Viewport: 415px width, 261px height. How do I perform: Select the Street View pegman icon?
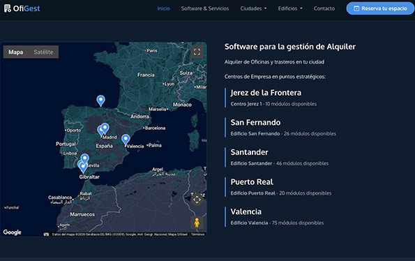click(x=197, y=223)
